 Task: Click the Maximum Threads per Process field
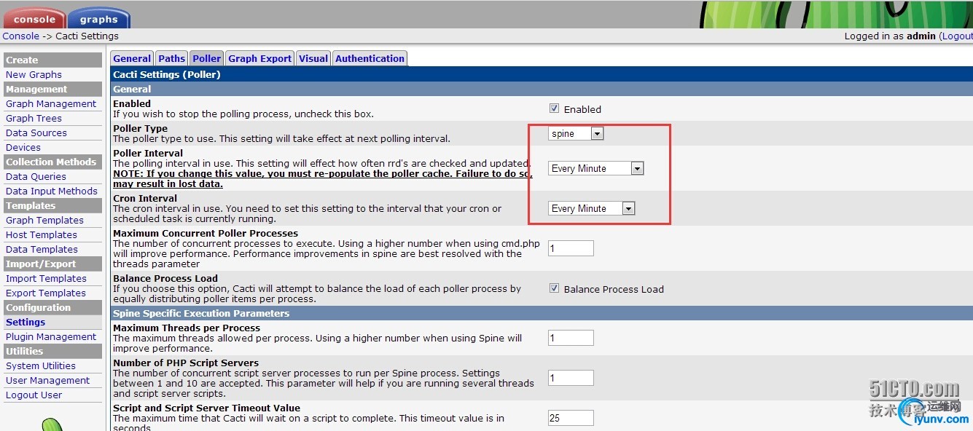click(571, 338)
